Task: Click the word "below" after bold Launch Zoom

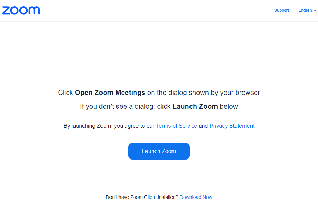Action: (x=229, y=106)
